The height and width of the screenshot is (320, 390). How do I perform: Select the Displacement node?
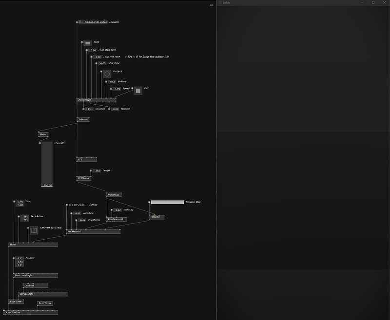point(117,219)
